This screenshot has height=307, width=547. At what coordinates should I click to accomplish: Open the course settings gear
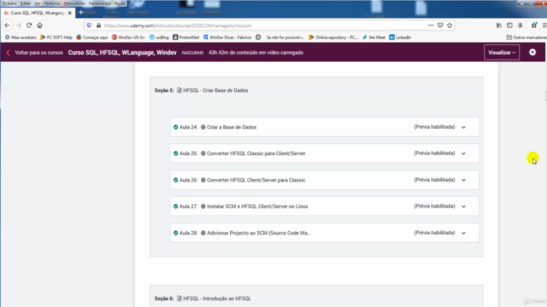tap(532, 52)
